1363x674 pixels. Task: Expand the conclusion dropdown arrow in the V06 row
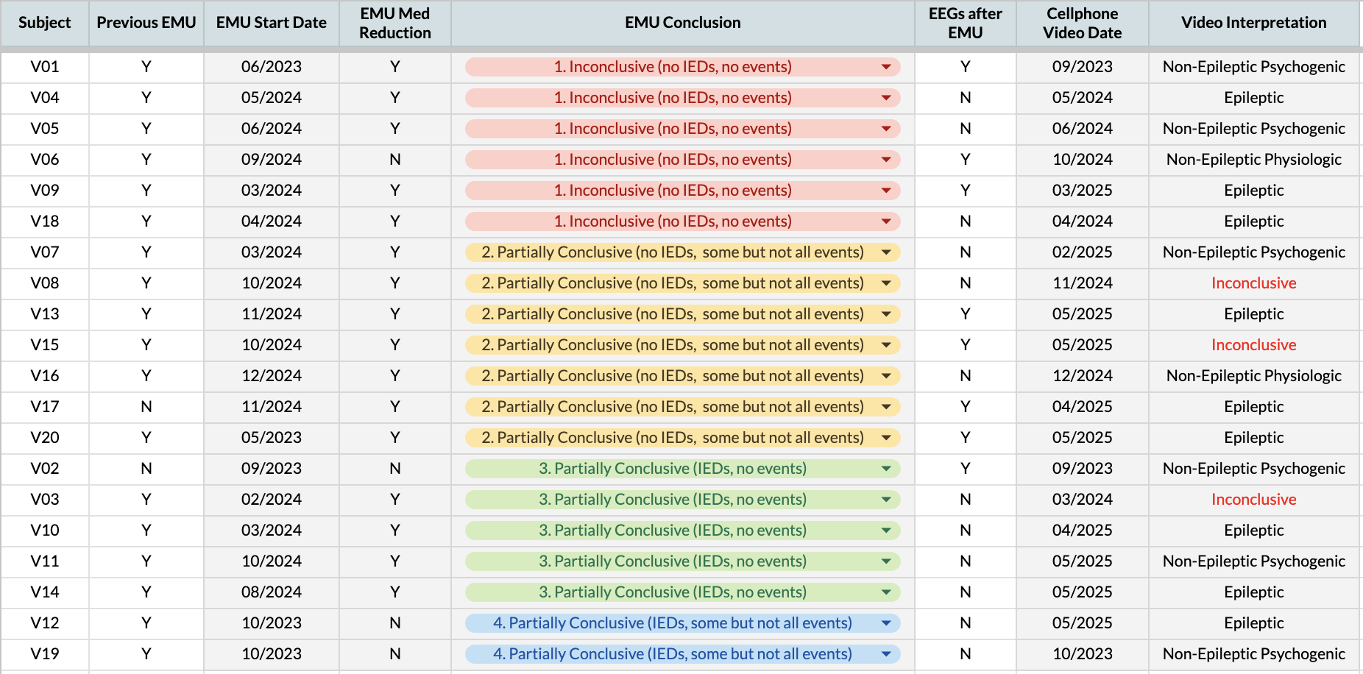pyautogui.click(x=886, y=160)
